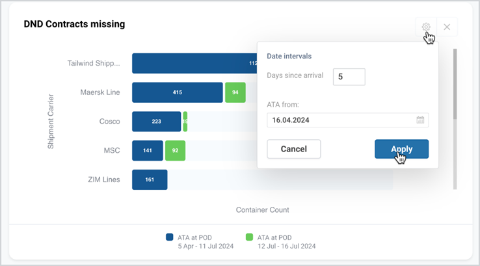This screenshot has width=480, height=266.
Task: Click the Apply button
Action: pyautogui.click(x=402, y=149)
